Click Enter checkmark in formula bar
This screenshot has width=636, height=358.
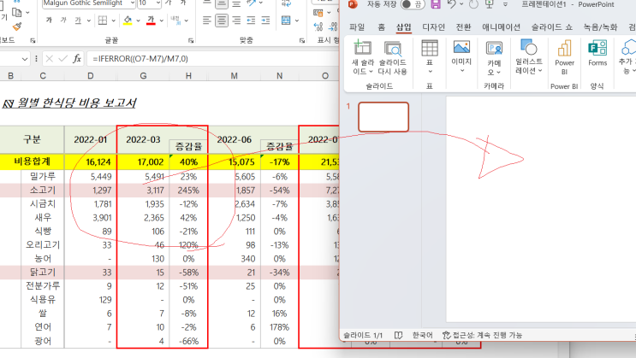(x=62, y=59)
